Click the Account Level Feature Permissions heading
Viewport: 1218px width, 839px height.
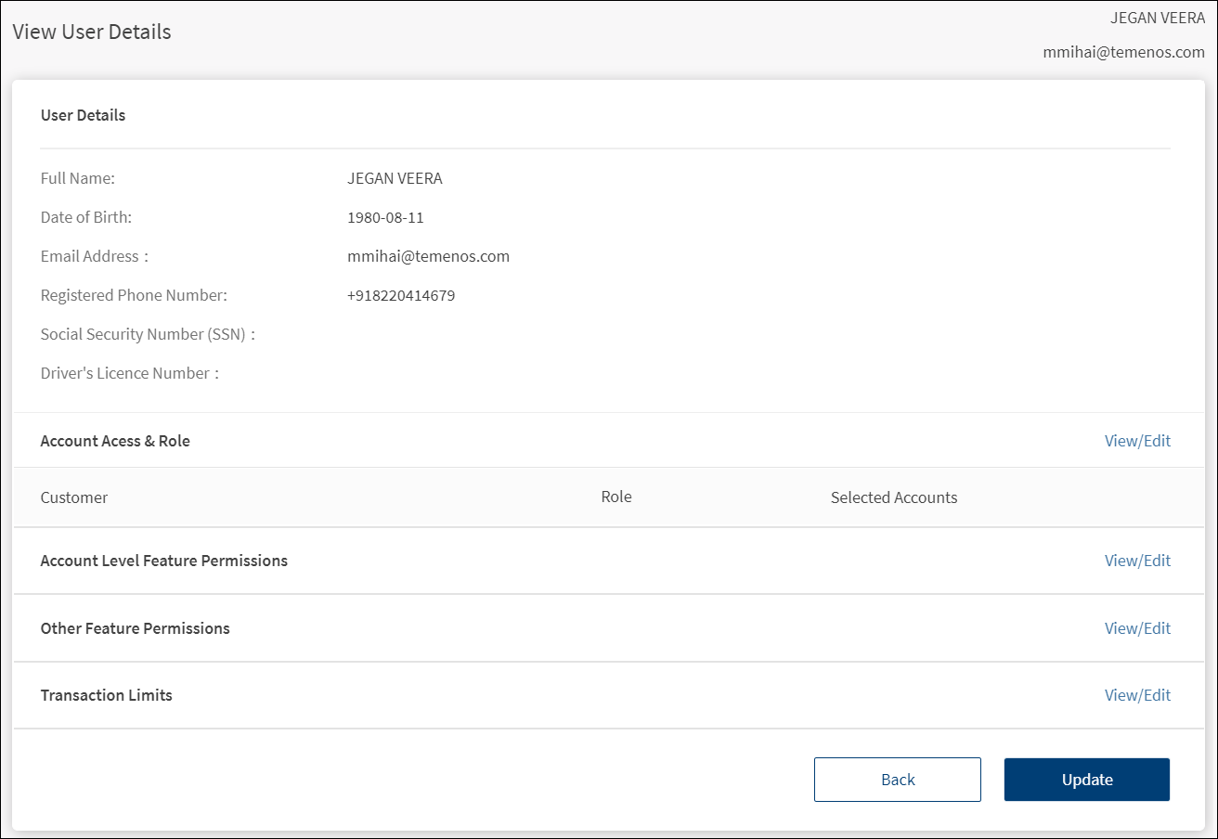[x=163, y=561]
